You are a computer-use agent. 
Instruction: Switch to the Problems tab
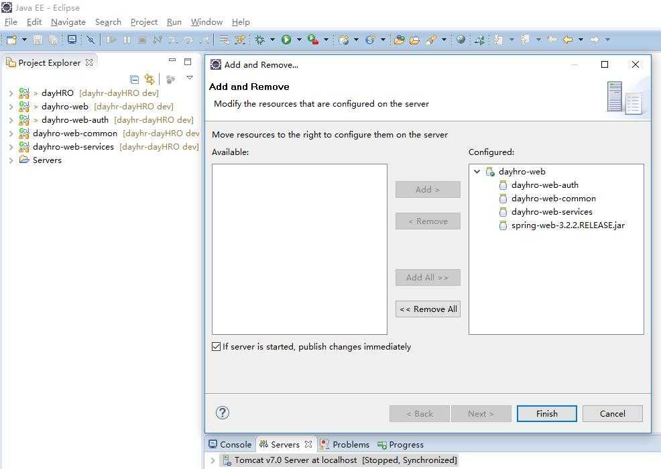[x=345, y=445]
